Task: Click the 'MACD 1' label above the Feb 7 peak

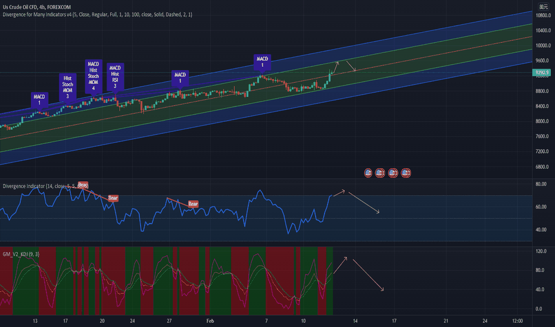Action: coord(262,61)
